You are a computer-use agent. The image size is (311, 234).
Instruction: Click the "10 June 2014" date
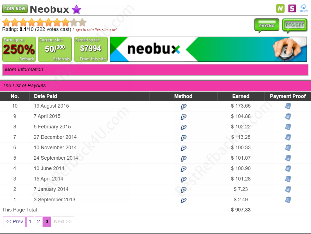coord(49,168)
